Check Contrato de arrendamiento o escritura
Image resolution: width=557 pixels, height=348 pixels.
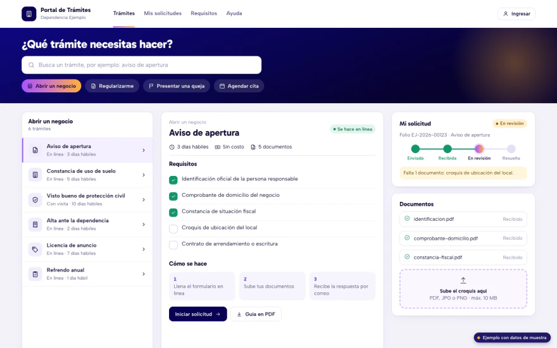(x=173, y=245)
